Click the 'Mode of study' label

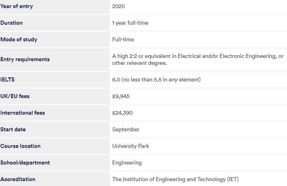pyautogui.click(x=19, y=39)
